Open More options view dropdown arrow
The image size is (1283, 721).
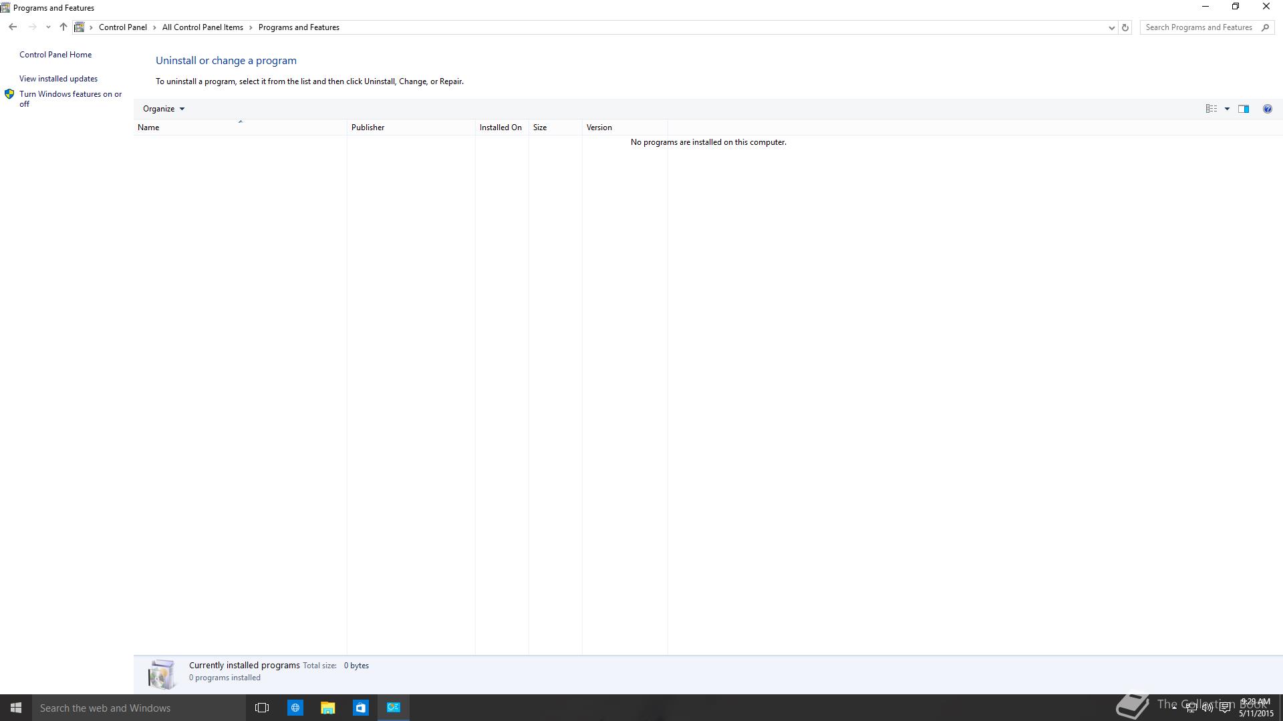coord(1227,109)
